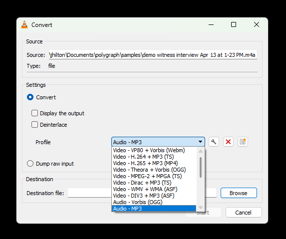
Task: Choose Video - DIV3 + MP3 (ASF) profile
Action: point(154,196)
